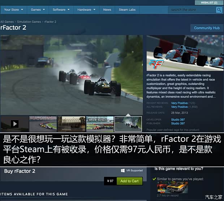The width and height of the screenshot is (224, 201).
Task: Open the Wishlist (2) button
Action: [x=209, y=3]
